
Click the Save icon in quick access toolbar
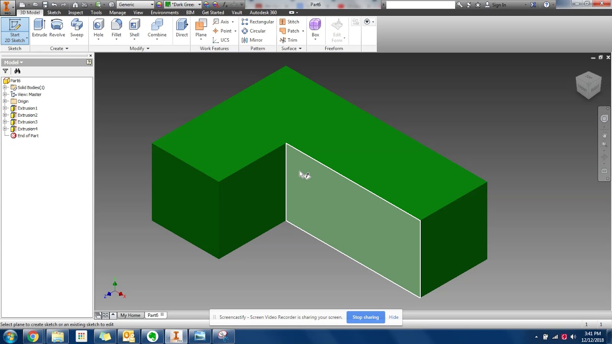[x=44, y=5]
